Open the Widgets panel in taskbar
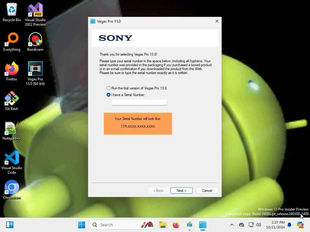The image size is (310, 232). pos(9,225)
